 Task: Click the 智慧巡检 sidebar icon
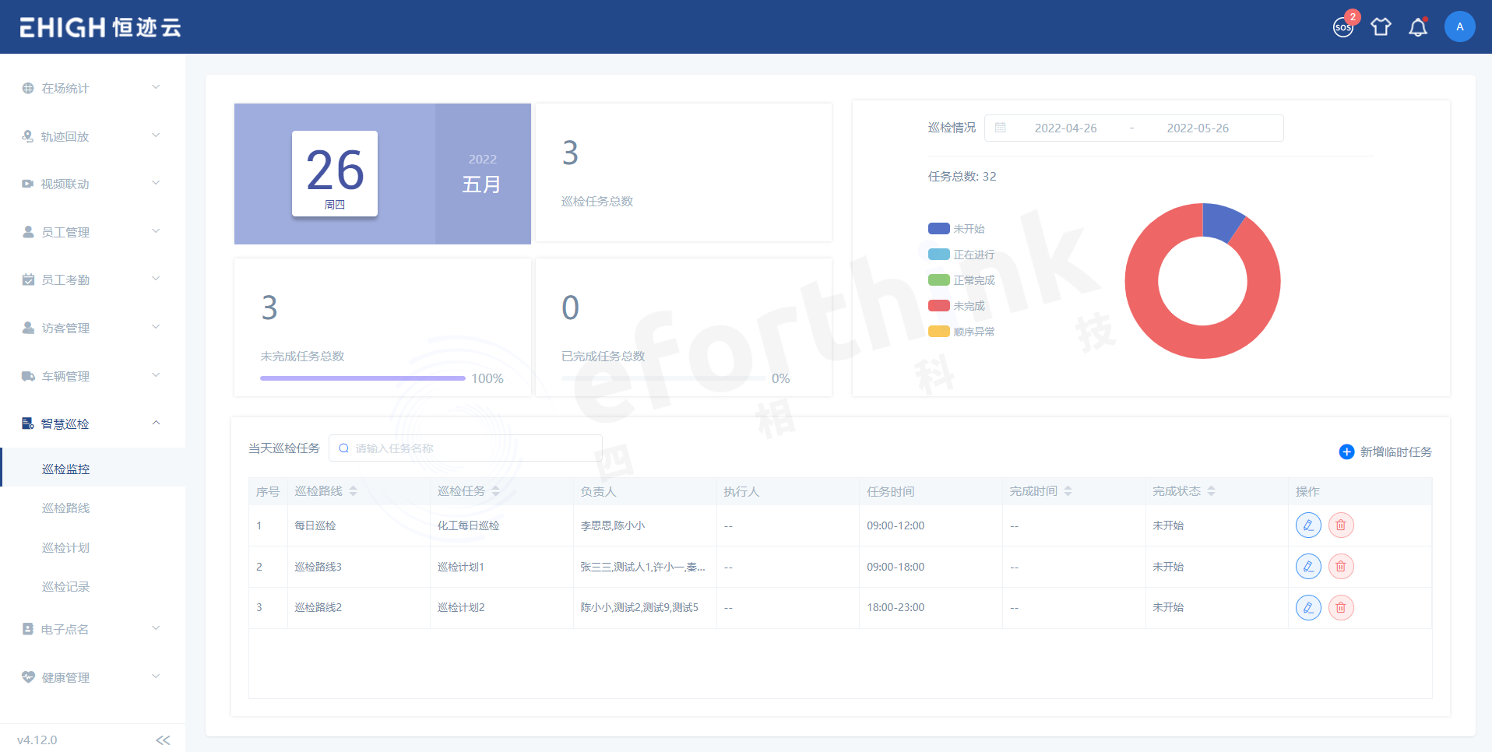26,423
